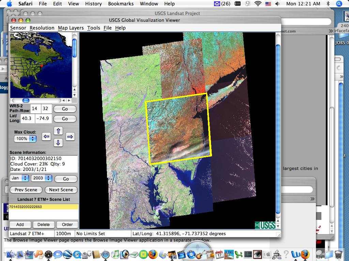Viewport: 349px width, 261px height.
Task: Click the up arrow navigation button
Action: (x=58, y=131)
